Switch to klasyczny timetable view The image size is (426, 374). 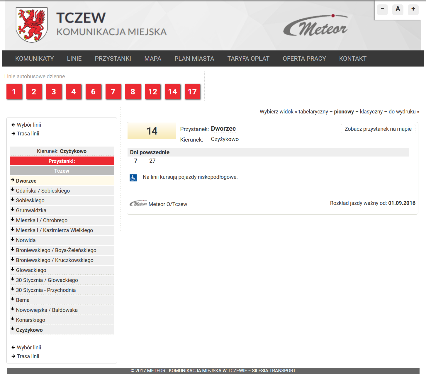[371, 112]
